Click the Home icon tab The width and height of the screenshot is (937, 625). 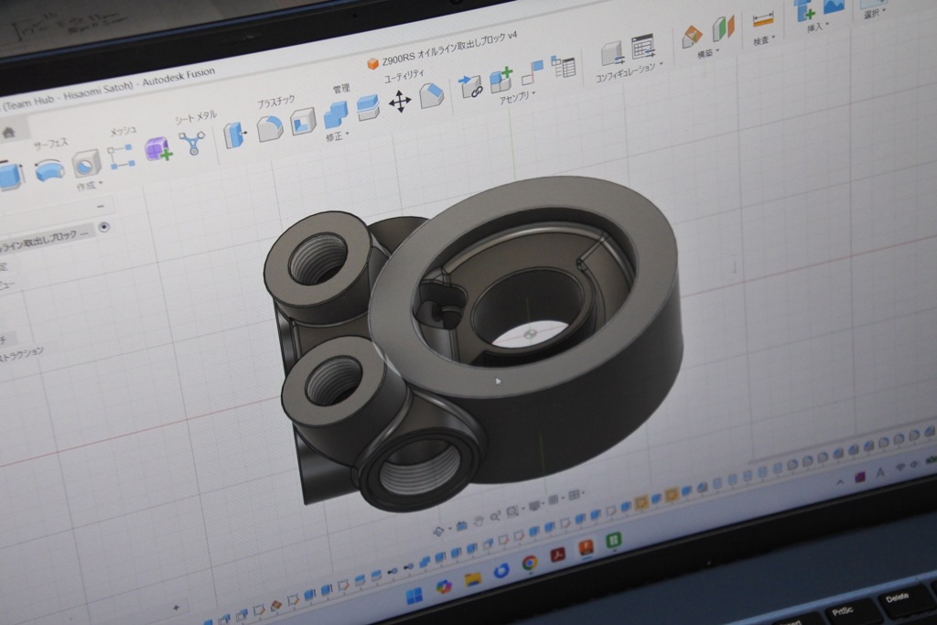point(8,133)
